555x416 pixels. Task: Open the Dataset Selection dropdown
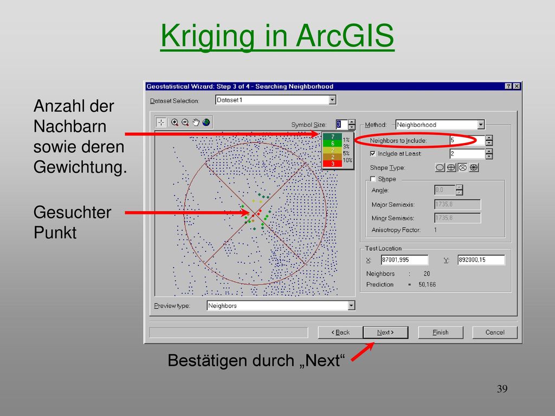pos(332,100)
